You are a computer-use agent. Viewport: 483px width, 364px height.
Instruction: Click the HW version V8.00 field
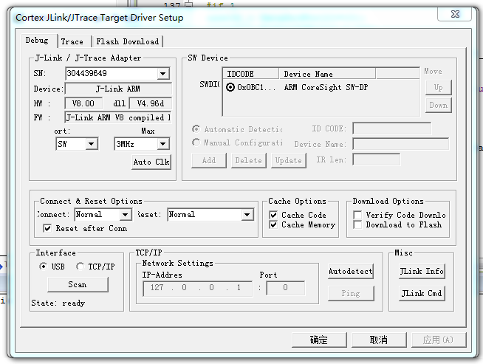[x=83, y=103]
